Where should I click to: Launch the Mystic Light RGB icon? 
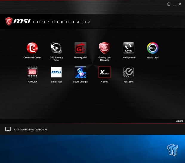(152, 48)
